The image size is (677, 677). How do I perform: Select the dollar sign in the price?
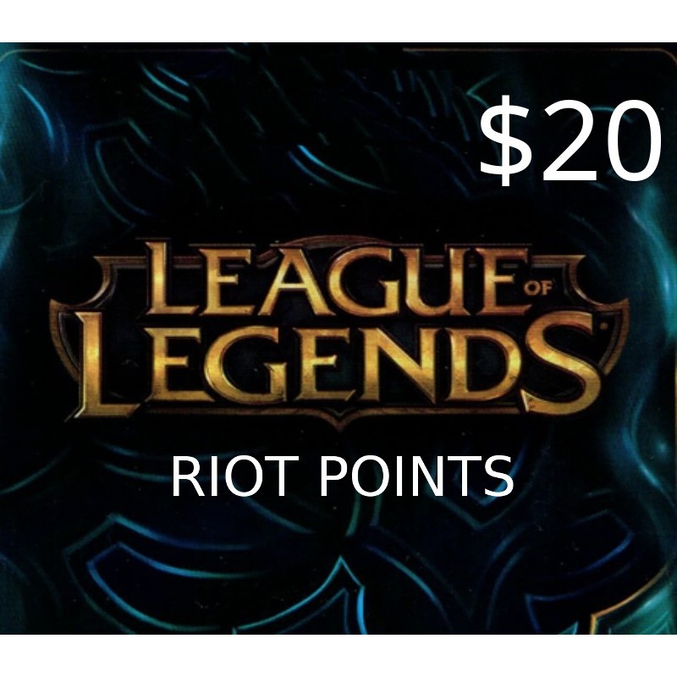pos(506,141)
